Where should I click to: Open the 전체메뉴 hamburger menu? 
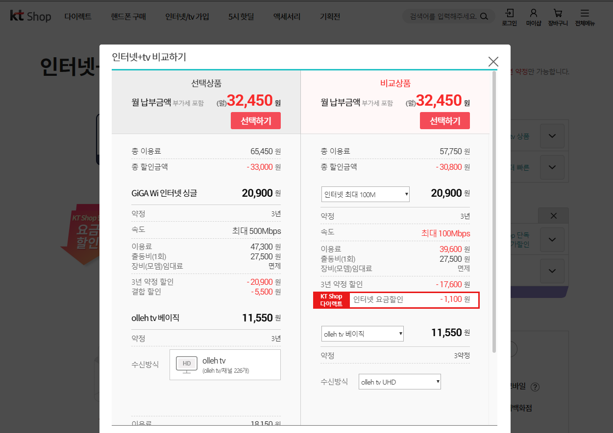tap(585, 17)
